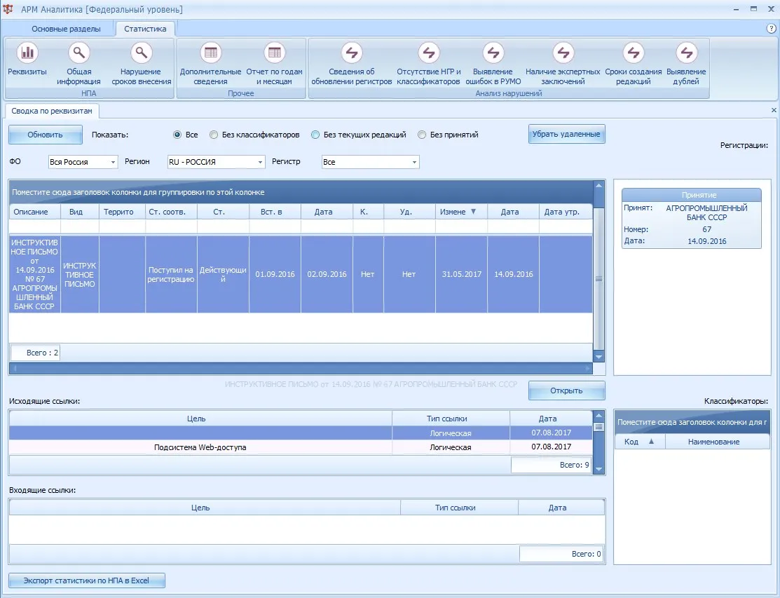Open Выявление ошибок в РУМО
Image resolution: width=780 pixels, height=598 pixels.
click(x=493, y=53)
